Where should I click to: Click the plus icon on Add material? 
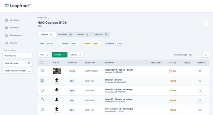29,56
